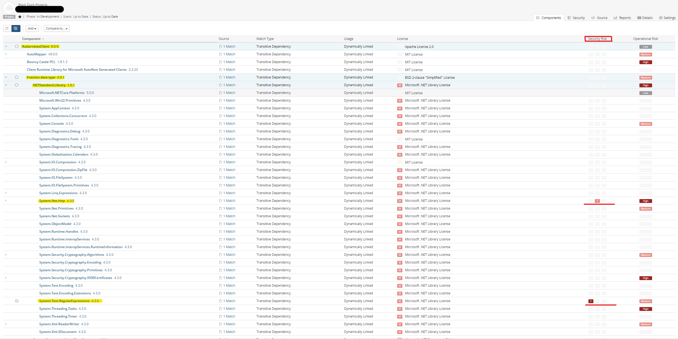The image size is (678, 339).
Task: Select the Fraction data type row circle
Action: pos(17,77)
